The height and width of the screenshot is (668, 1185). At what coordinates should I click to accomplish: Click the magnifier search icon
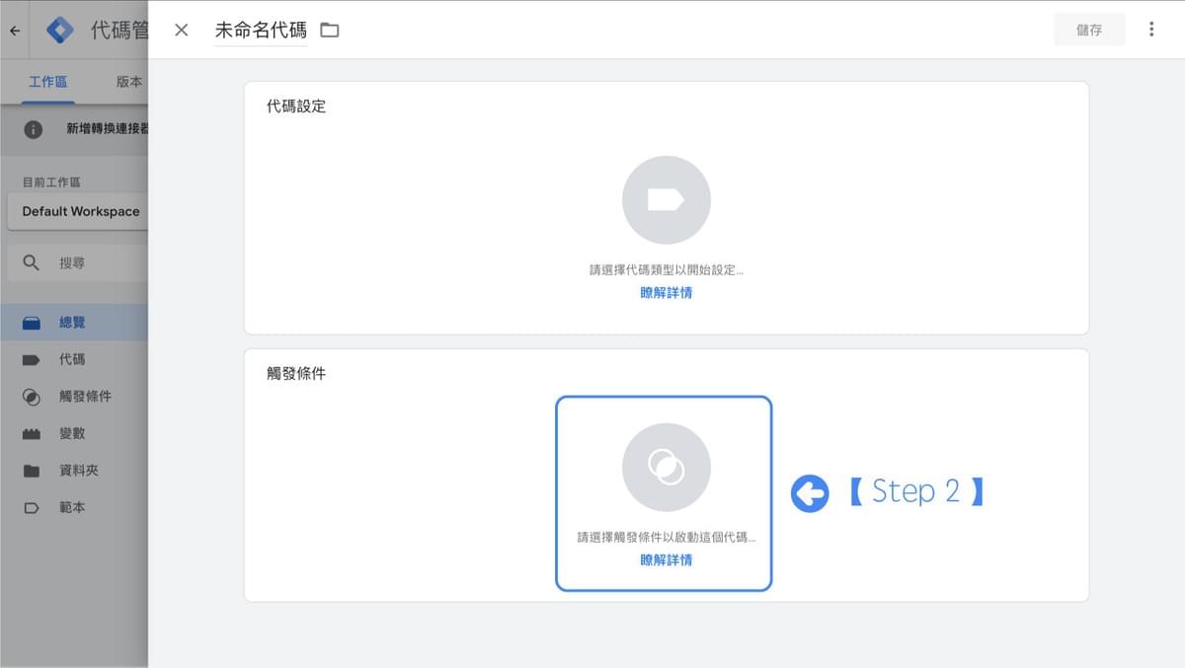[32, 263]
